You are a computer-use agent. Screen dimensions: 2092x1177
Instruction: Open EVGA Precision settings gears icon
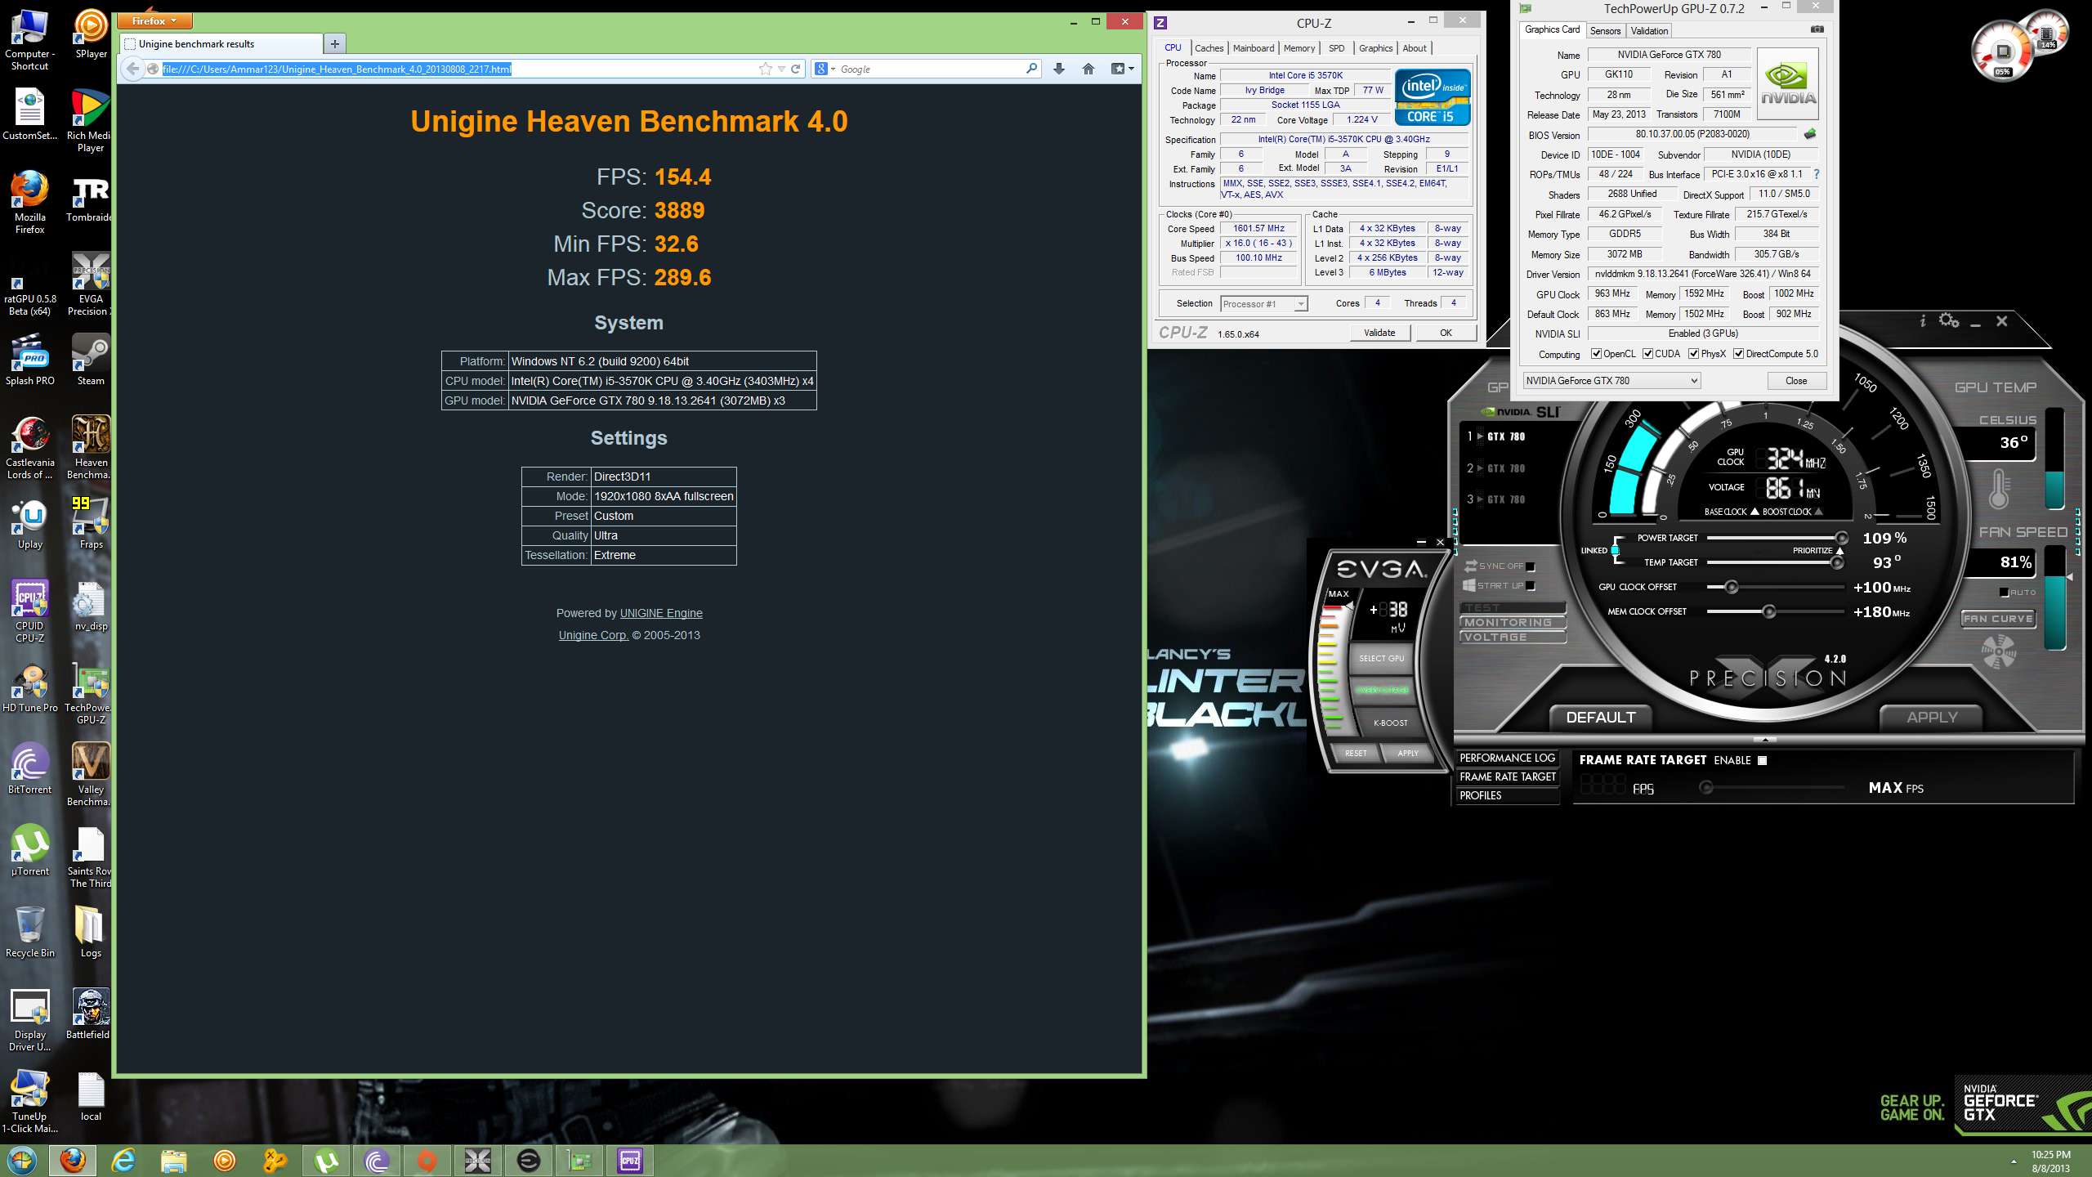[1948, 320]
